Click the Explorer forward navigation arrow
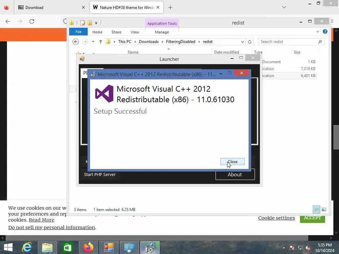The height and width of the screenshot is (254, 339). 85,42
